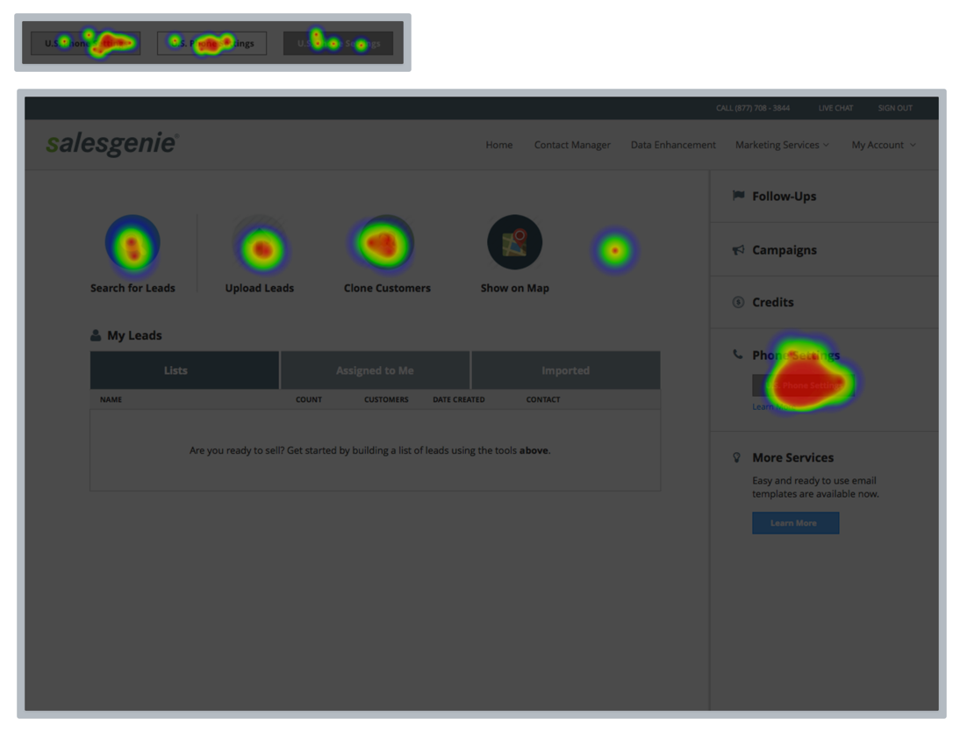Click the SIGN OUT link
The width and height of the screenshot is (960, 732).
point(895,108)
